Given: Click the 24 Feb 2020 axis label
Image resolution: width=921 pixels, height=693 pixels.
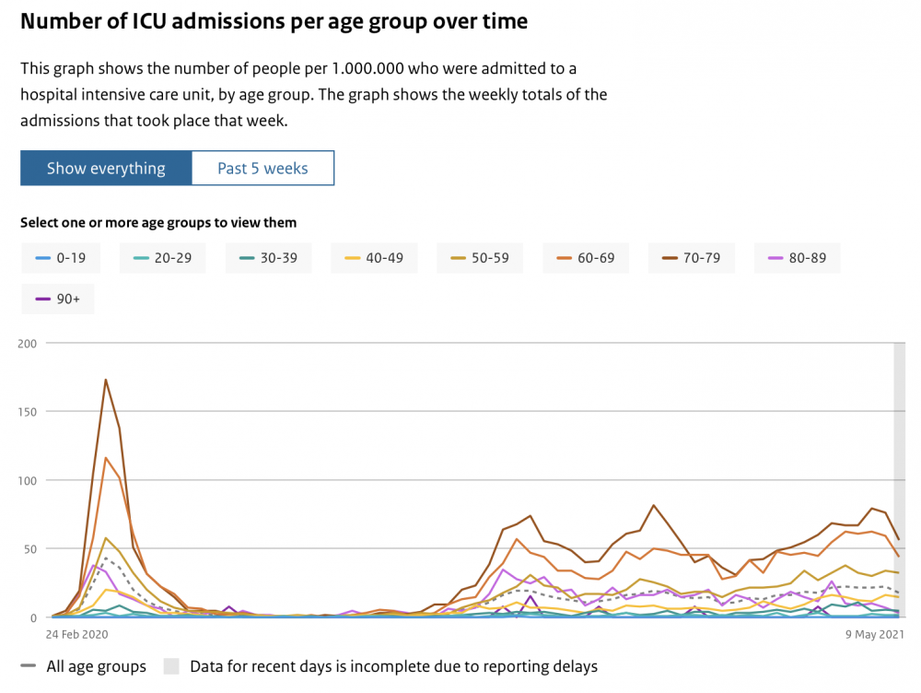Looking at the screenshot, I should (x=77, y=635).
